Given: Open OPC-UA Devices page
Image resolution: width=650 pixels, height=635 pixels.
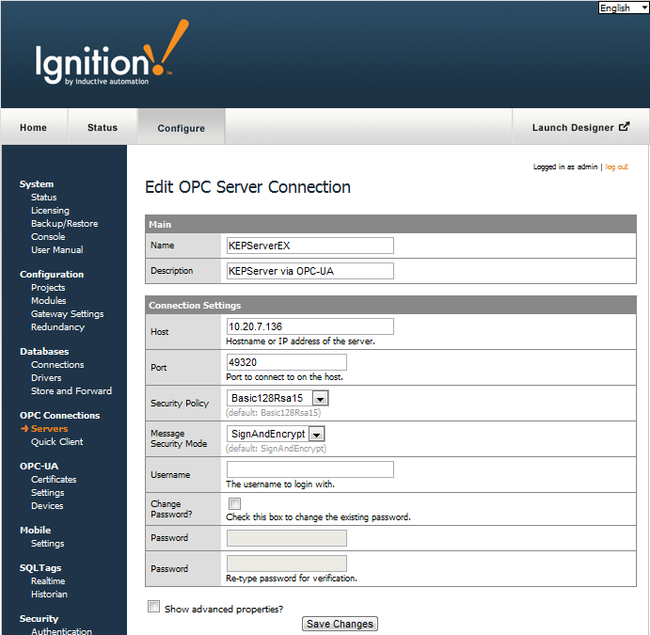Looking at the screenshot, I should point(47,506).
